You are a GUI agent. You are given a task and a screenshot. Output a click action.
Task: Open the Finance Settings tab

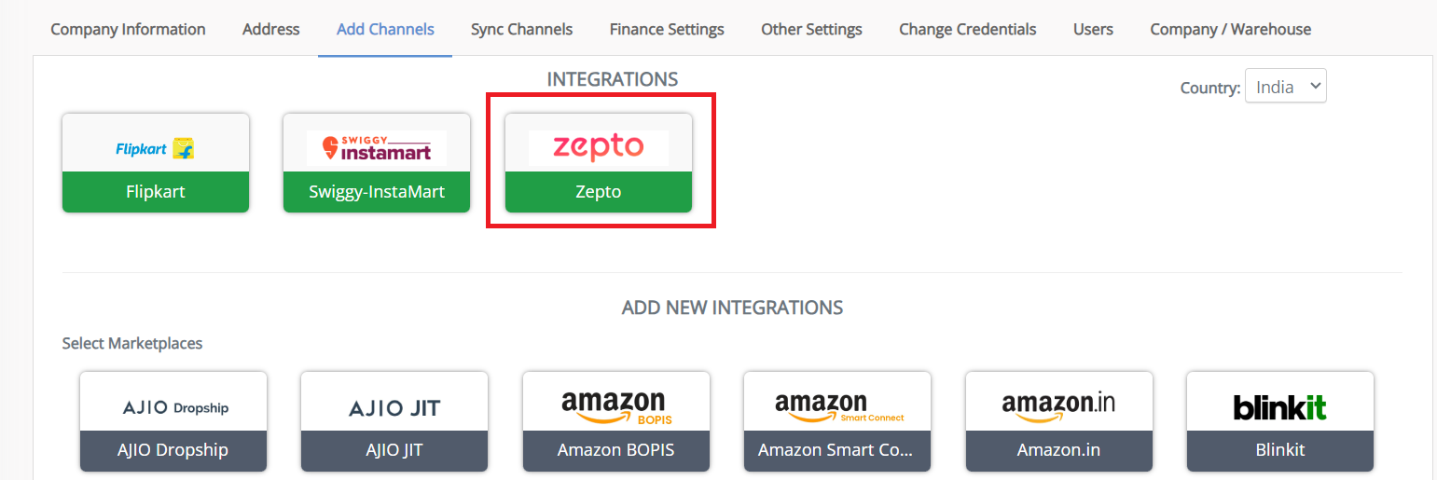667,29
